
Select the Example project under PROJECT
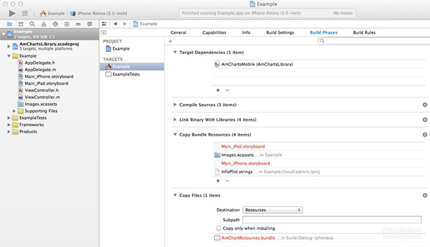point(121,49)
